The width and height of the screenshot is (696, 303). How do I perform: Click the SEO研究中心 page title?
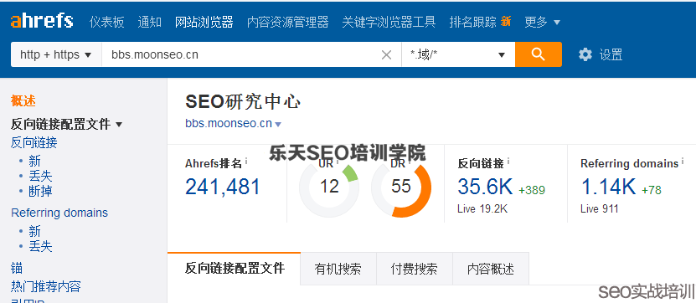[x=243, y=102]
